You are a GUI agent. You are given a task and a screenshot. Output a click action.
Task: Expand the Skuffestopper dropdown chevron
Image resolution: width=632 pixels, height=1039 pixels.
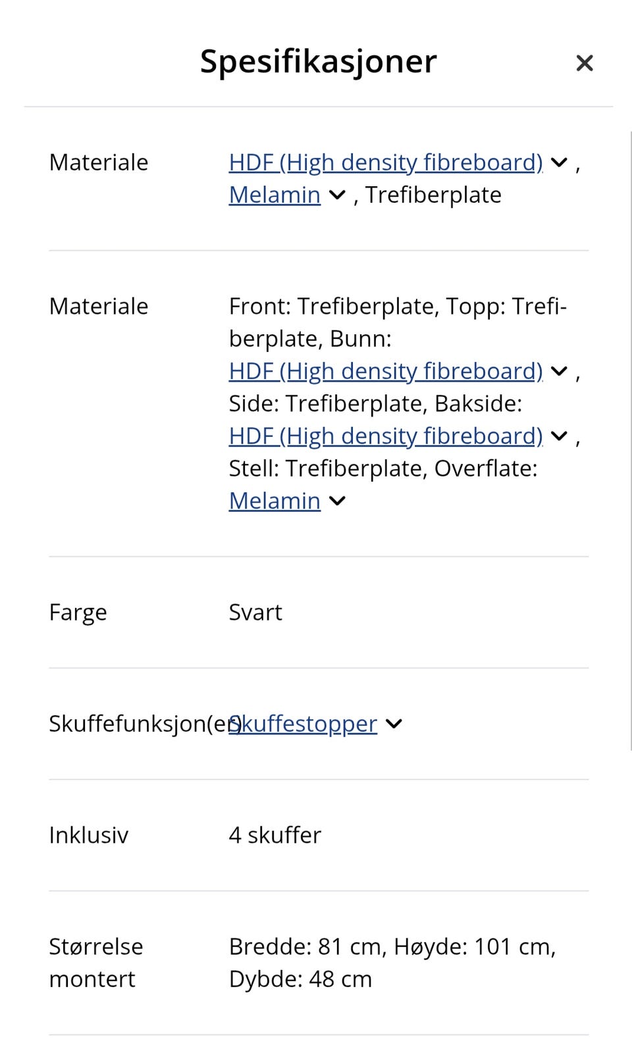tap(394, 723)
